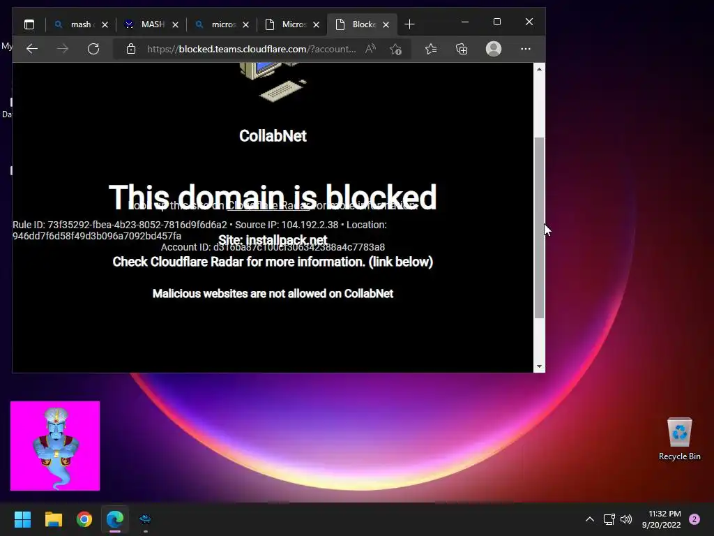714x536 pixels.
Task: Open the Collections icon
Action: point(462,49)
